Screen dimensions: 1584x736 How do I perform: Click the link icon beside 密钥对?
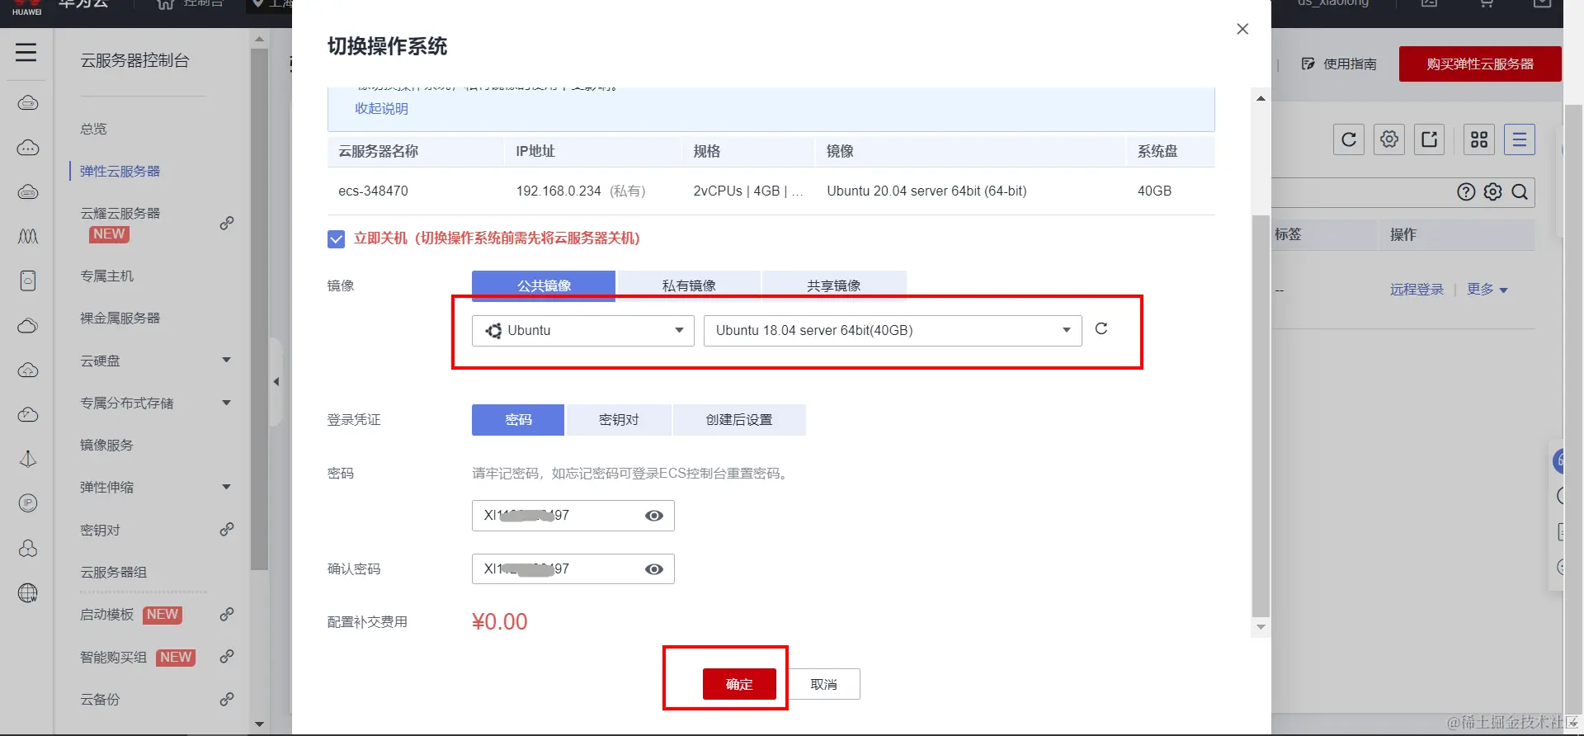[x=227, y=529]
